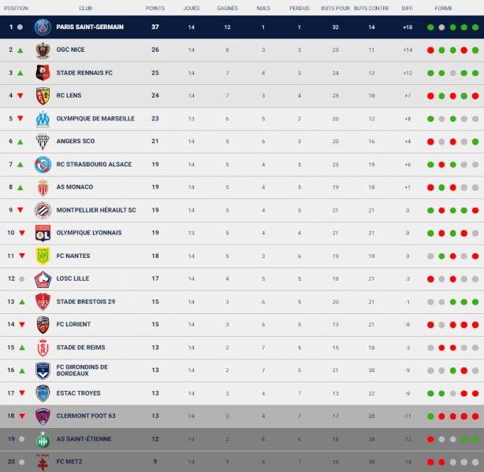Screen dimensions: 484x472
Task: Click OGC Nice's green up-arrow position indicator
Action: (x=20, y=50)
